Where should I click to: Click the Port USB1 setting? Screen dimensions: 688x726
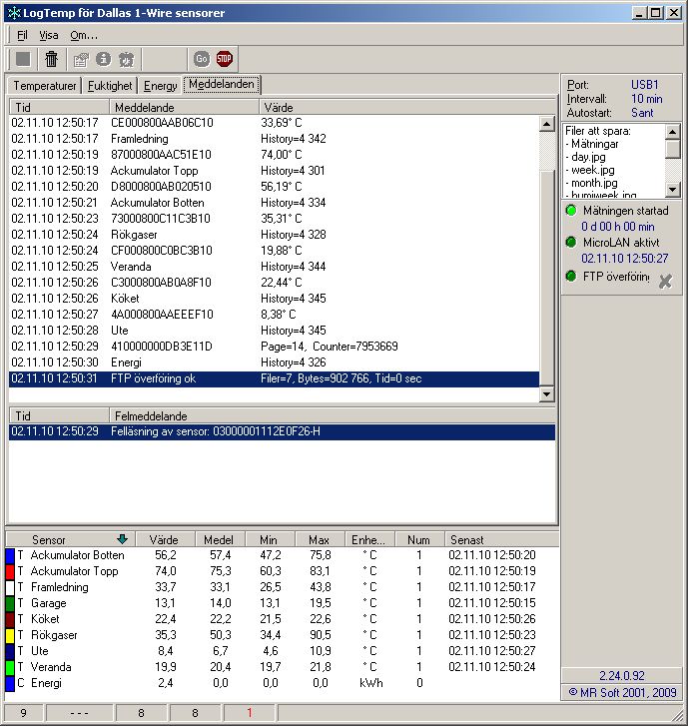click(645, 85)
